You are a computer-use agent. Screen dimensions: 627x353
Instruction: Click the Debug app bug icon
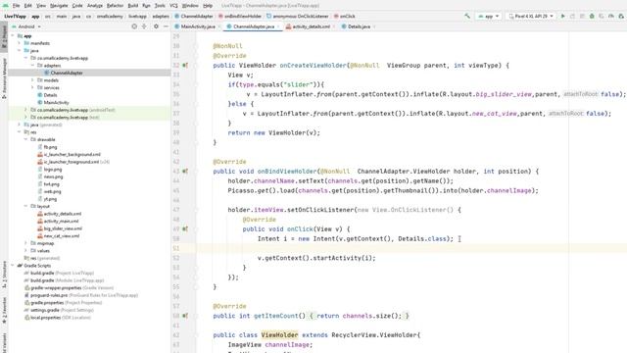[x=592, y=16]
